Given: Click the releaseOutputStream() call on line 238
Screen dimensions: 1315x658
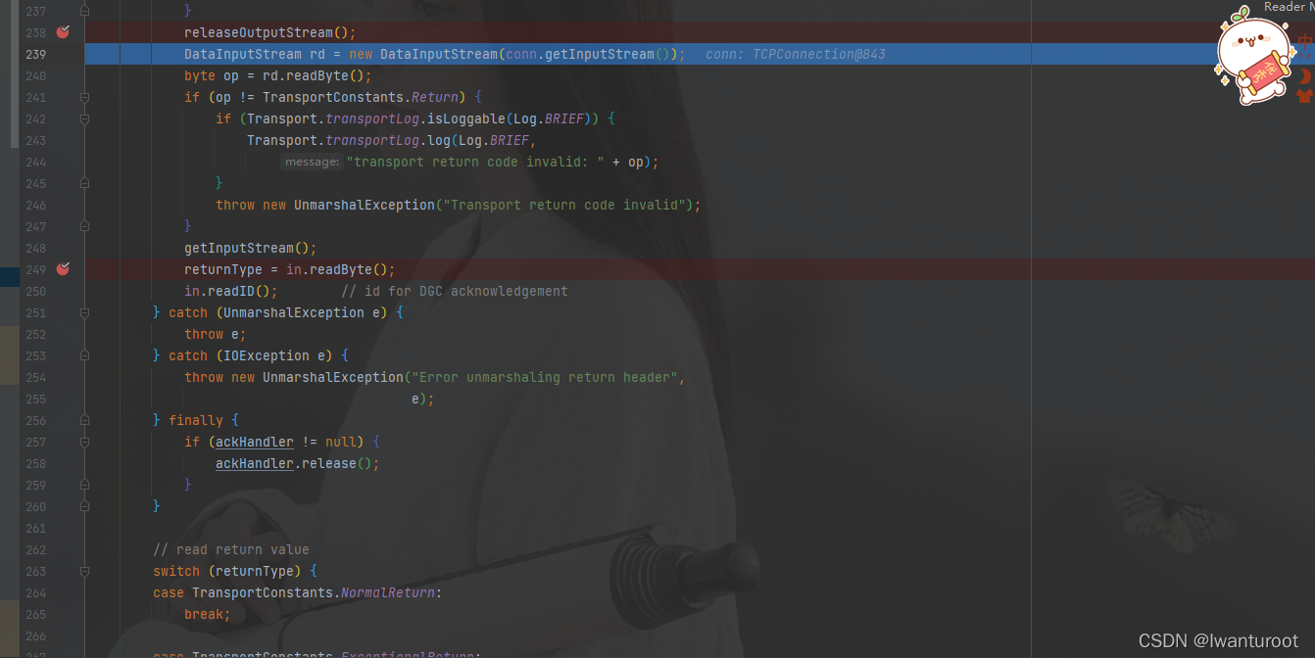Looking at the screenshot, I should (270, 32).
